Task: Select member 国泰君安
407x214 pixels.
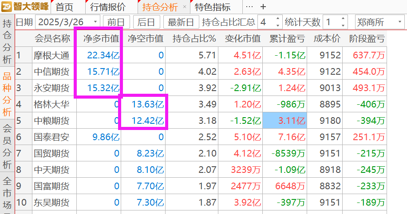Action: [x=51, y=137]
